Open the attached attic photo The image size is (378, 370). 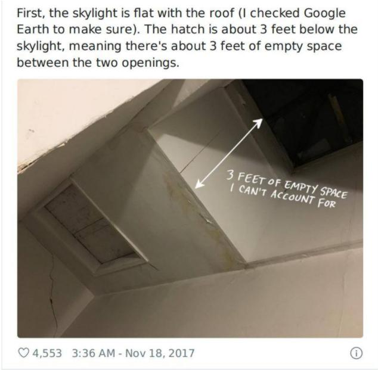tap(190, 209)
